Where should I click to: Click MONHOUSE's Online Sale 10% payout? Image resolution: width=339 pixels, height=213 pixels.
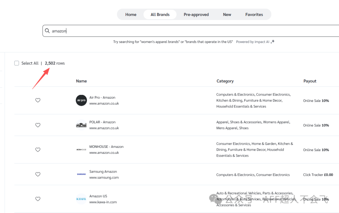pyautogui.click(x=316, y=150)
